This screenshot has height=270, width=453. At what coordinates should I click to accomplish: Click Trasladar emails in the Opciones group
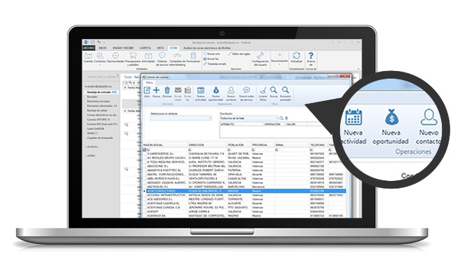coord(215,64)
